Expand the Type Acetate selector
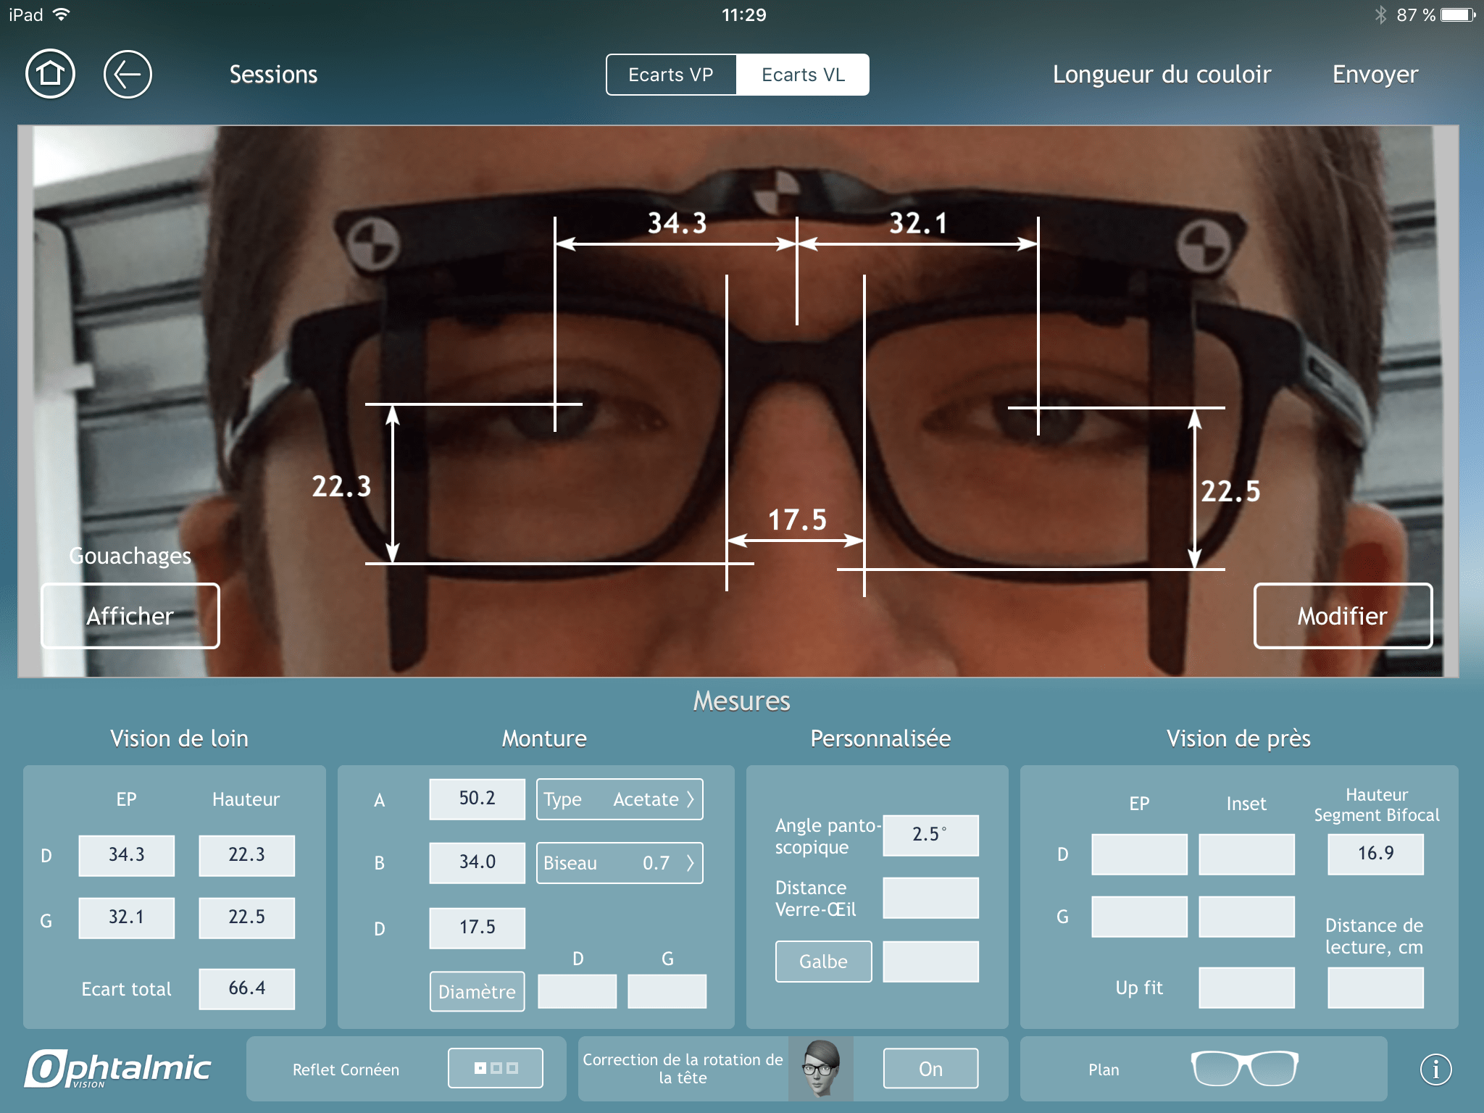The image size is (1484, 1113). click(620, 799)
